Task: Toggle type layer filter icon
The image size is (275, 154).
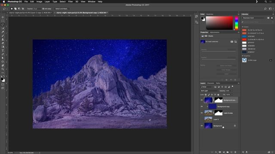Action: 222,87
